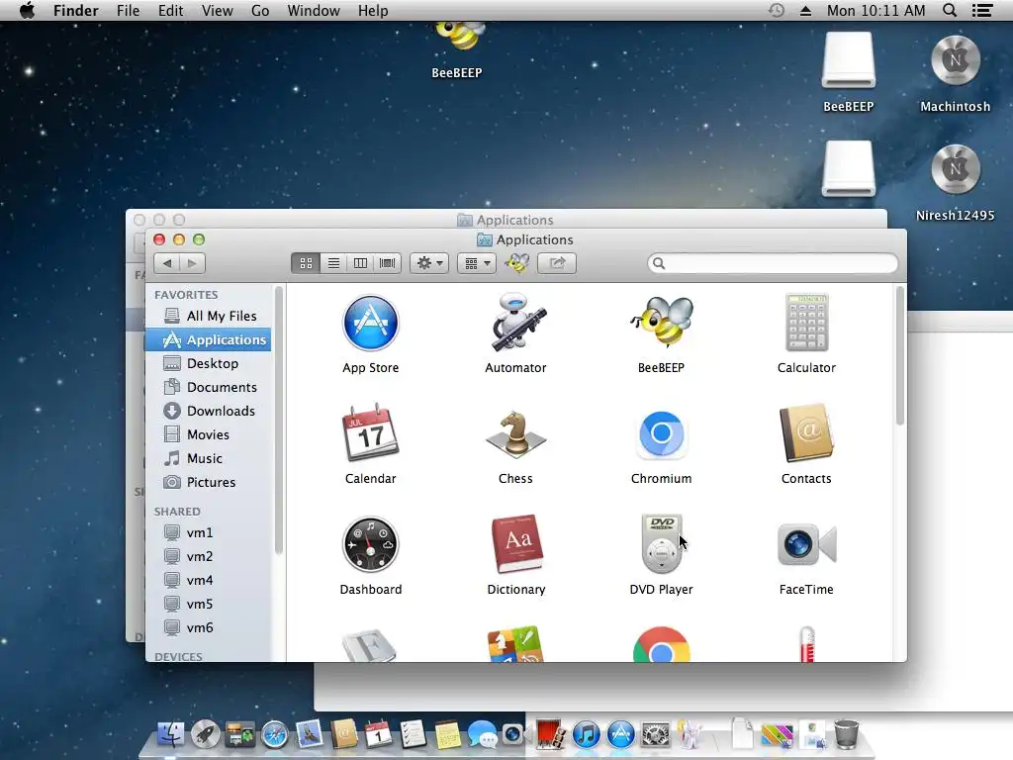Open the View menu
This screenshot has height=760, width=1013.
[x=217, y=10]
